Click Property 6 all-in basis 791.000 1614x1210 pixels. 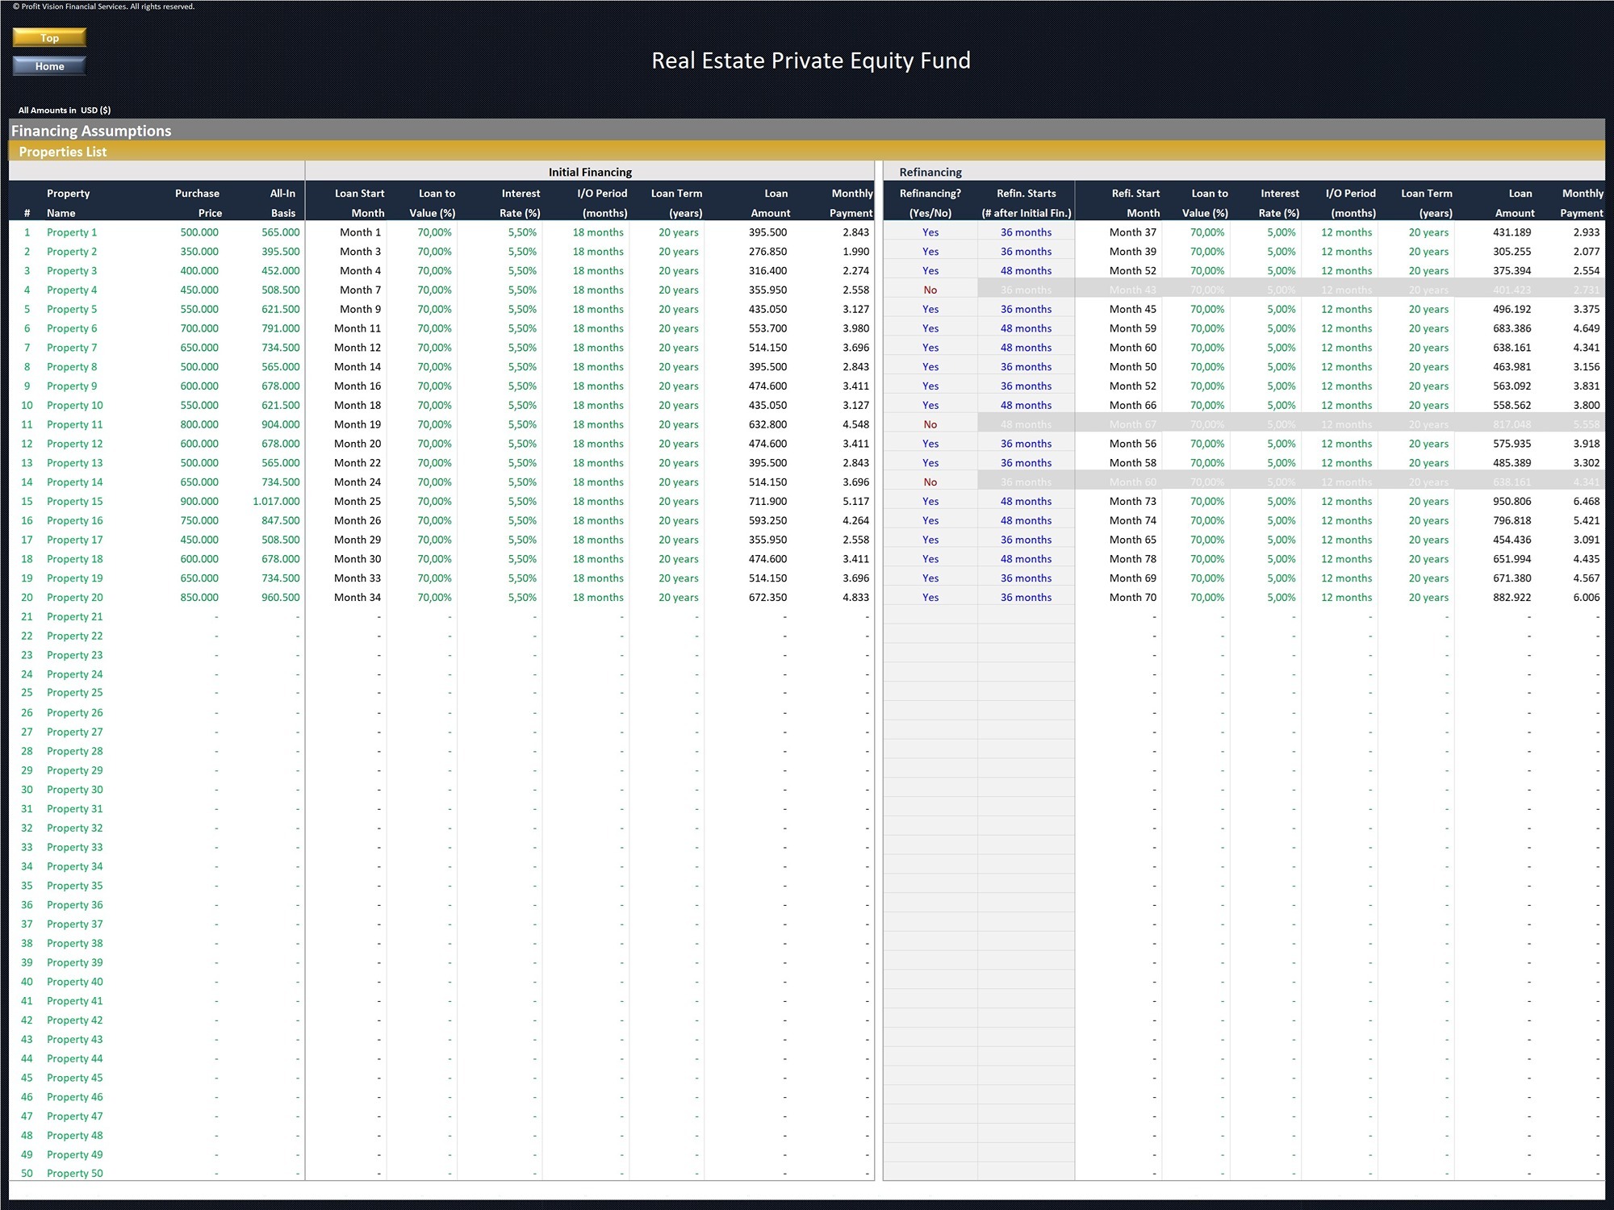[280, 329]
